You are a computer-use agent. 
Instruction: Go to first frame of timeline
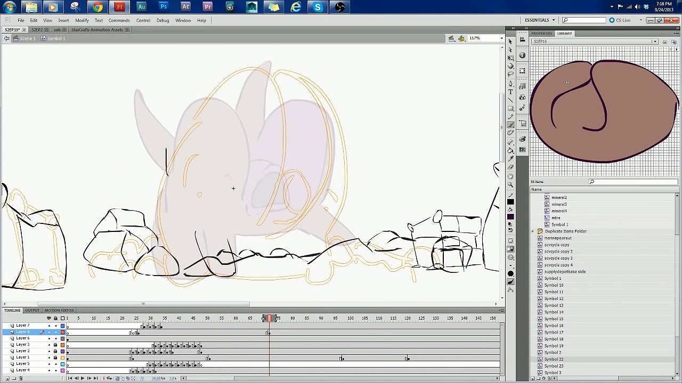pyautogui.click(x=70, y=378)
